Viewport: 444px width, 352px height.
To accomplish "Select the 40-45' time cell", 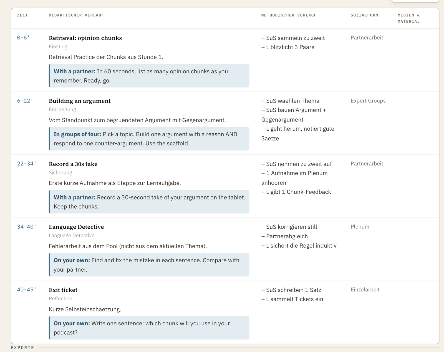I will (x=27, y=290).
